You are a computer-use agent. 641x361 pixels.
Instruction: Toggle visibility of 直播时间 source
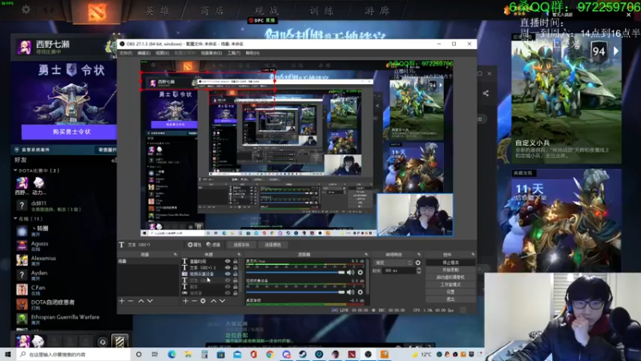coord(228,262)
